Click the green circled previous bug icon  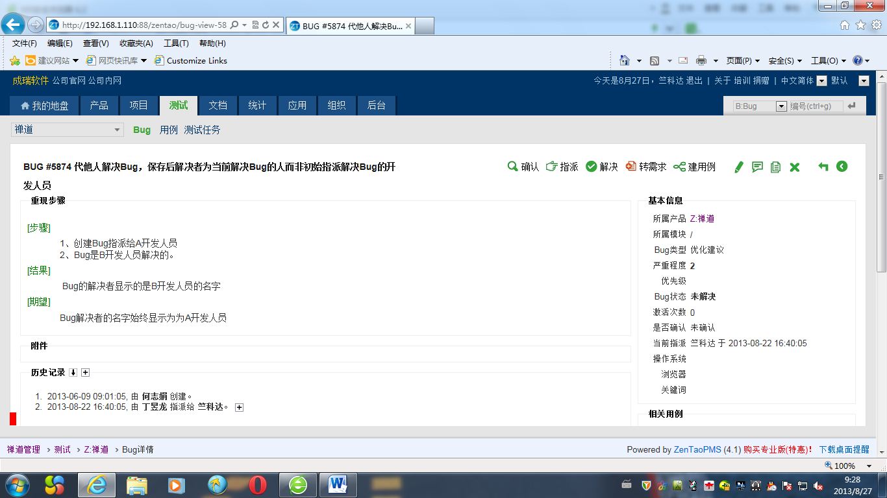pos(842,167)
